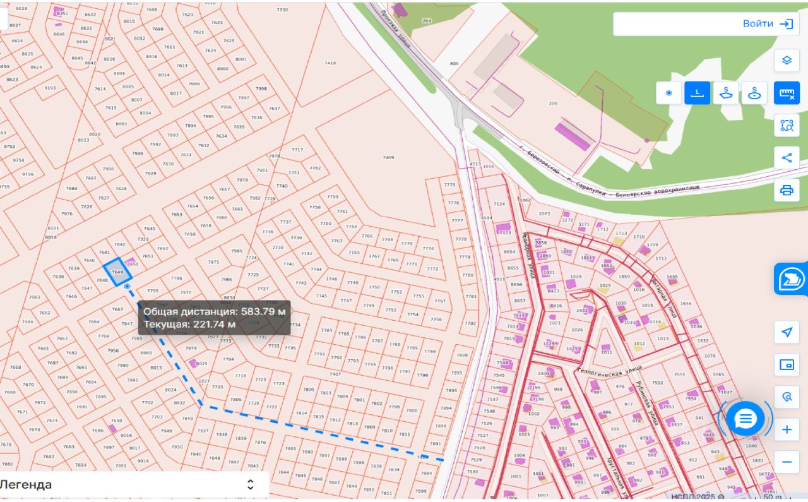
Task: Click the Рубиновая улица street label
Action: 646,403
